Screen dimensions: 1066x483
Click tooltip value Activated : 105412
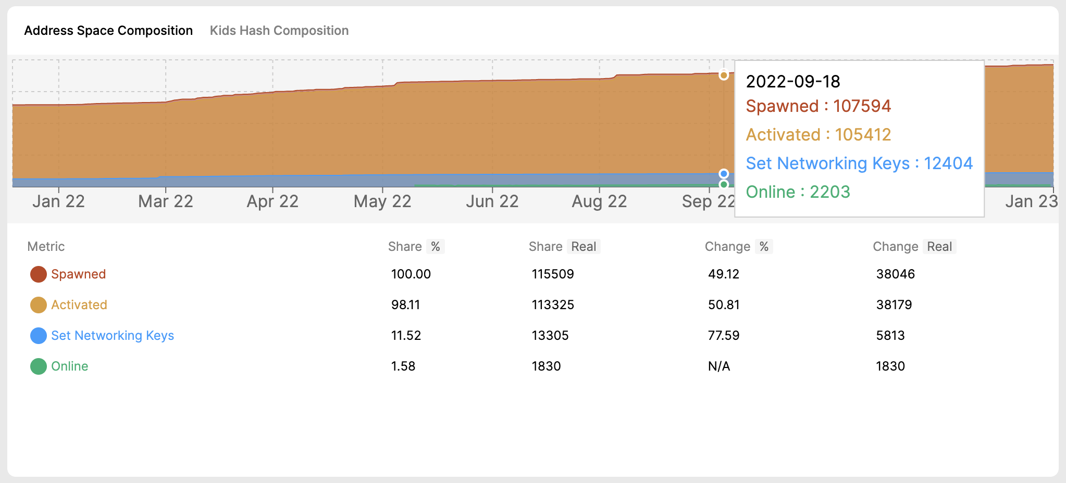[x=819, y=135]
